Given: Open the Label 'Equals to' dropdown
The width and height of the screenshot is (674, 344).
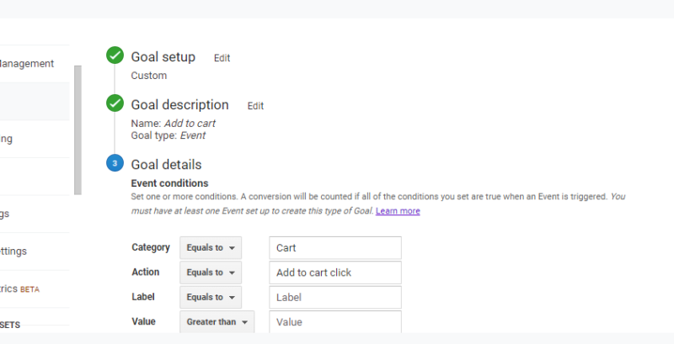Looking at the screenshot, I should point(210,297).
